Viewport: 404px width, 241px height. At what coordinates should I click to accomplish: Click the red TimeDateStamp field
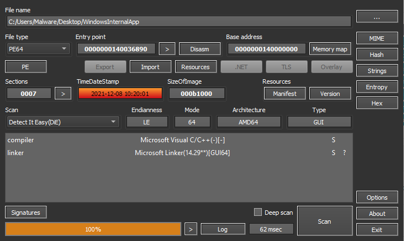pos(120,94)
